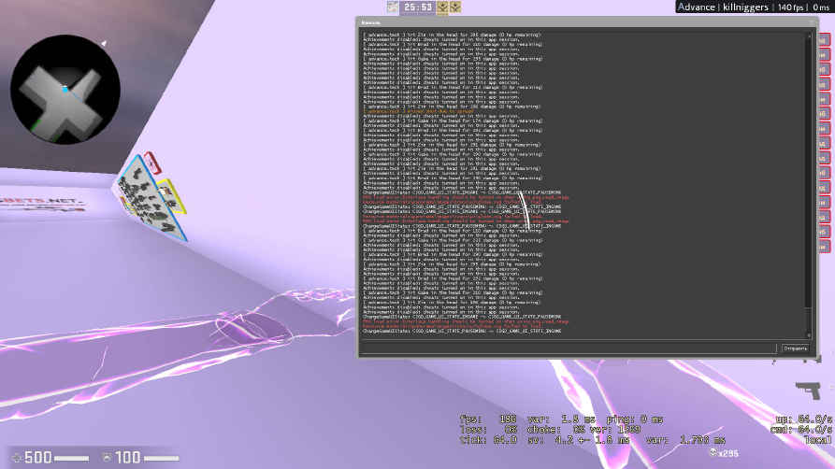Click the console window title bar
This screenshot has height=469, width=835.
tap(587, 22)
